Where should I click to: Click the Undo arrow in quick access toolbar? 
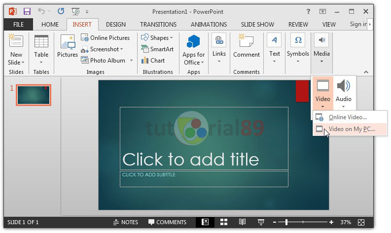click(x=41, y=11)
